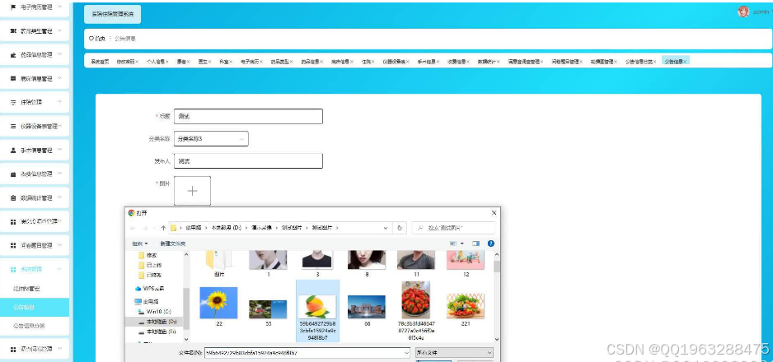Click the admin avatar picture
Screen dimensions: 773x362
click(743, 12)
